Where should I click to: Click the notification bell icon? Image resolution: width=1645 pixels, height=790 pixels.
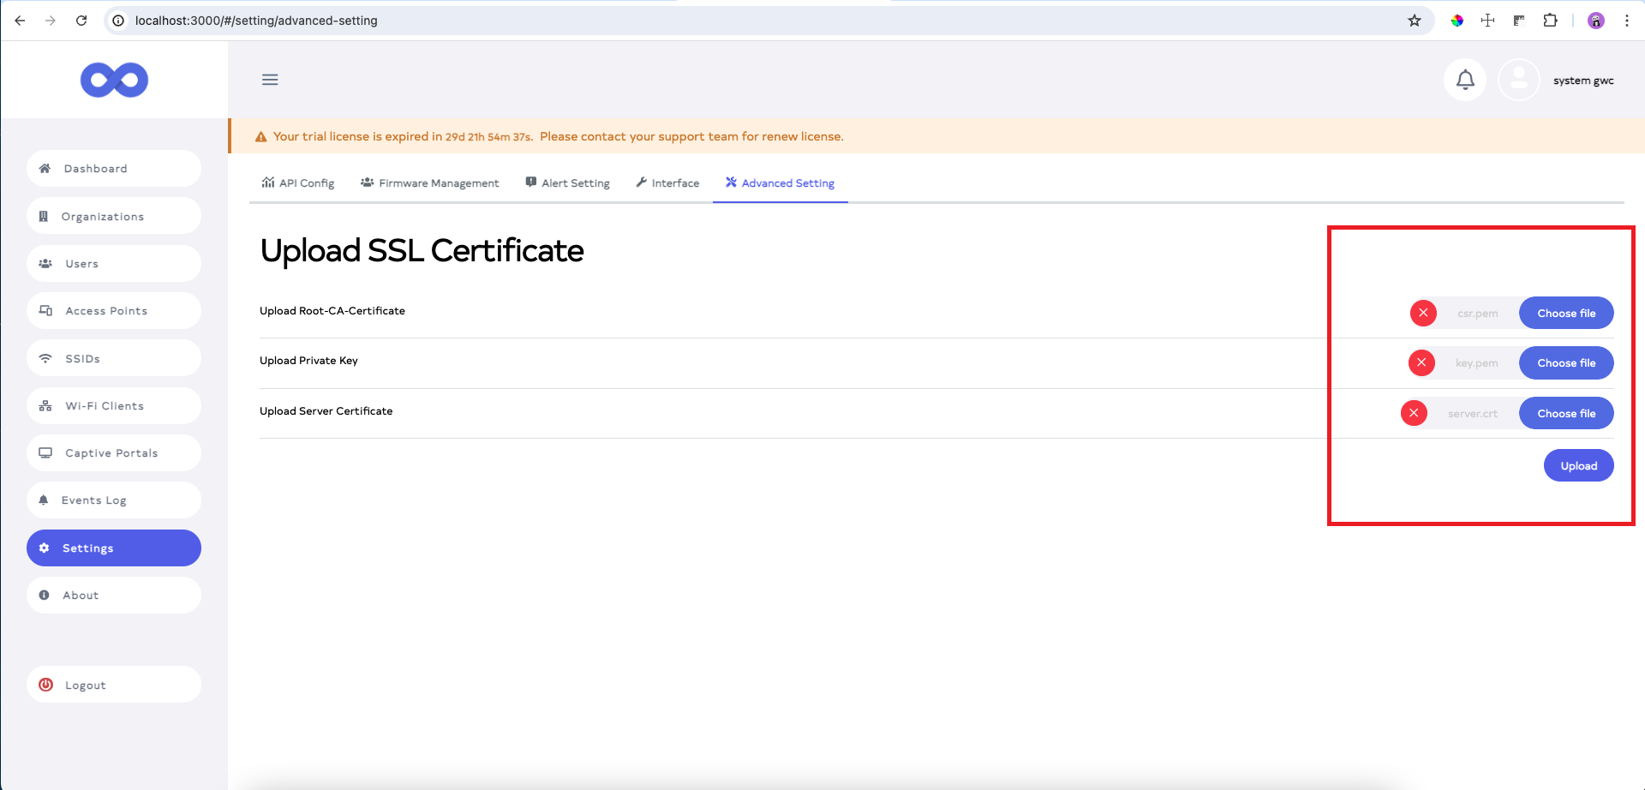coord(1465,81)
